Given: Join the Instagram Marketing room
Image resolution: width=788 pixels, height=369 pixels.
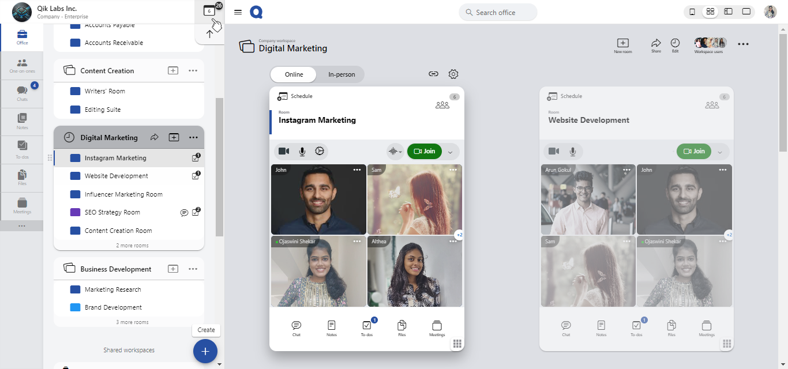Looking at the screenshot, I should (x=424, y=151).
